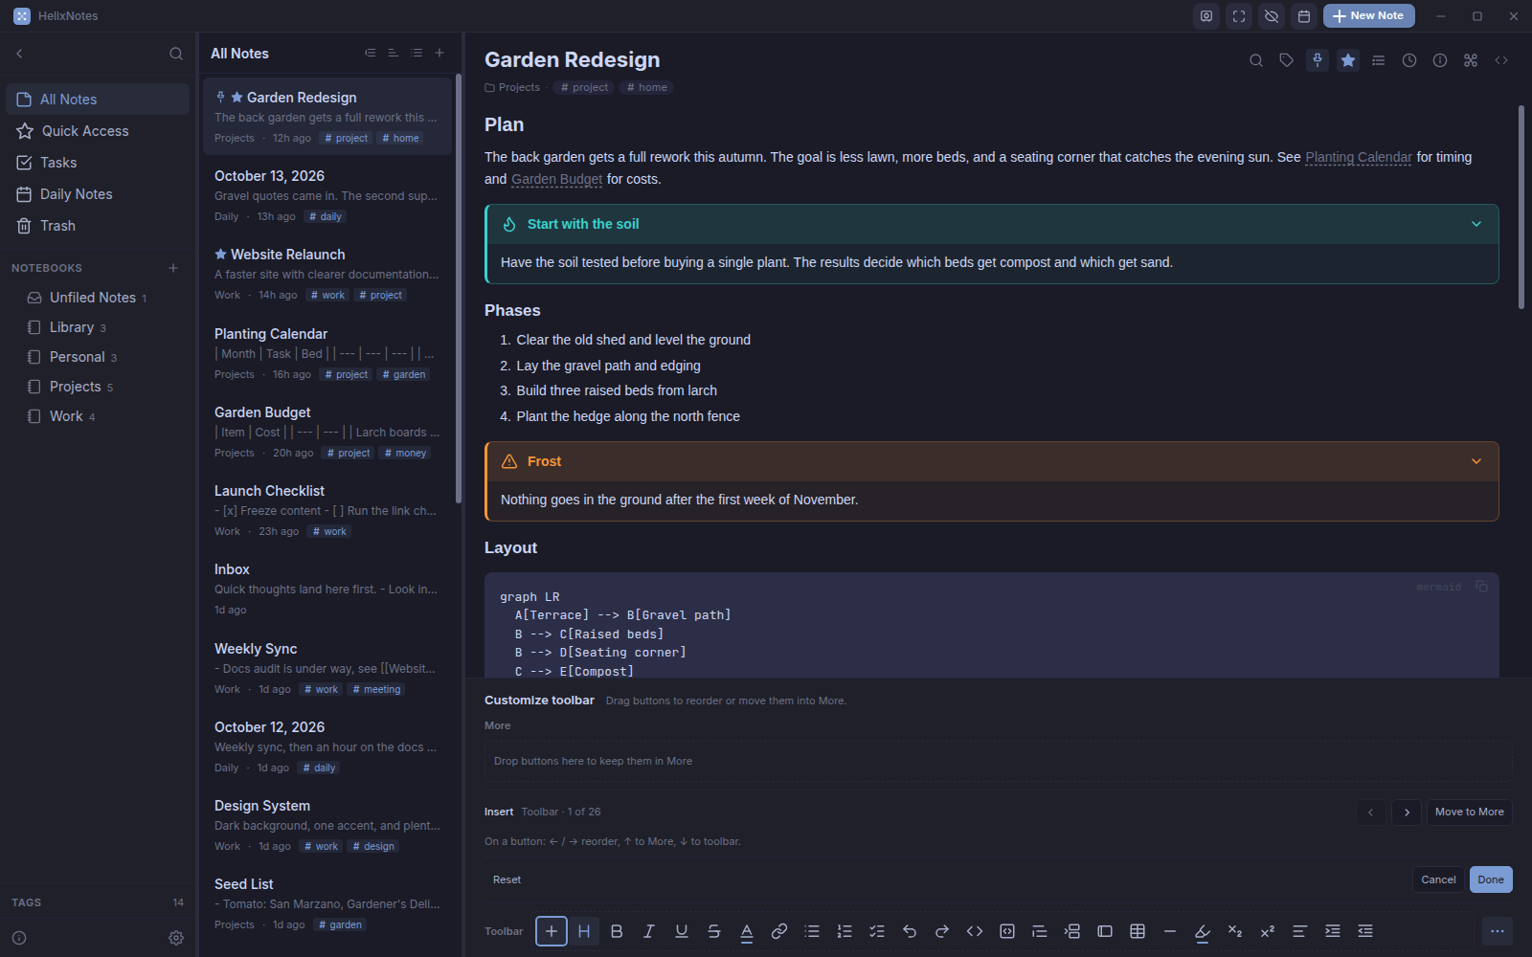Cancel the toolbar customization

click(1438, 879)
